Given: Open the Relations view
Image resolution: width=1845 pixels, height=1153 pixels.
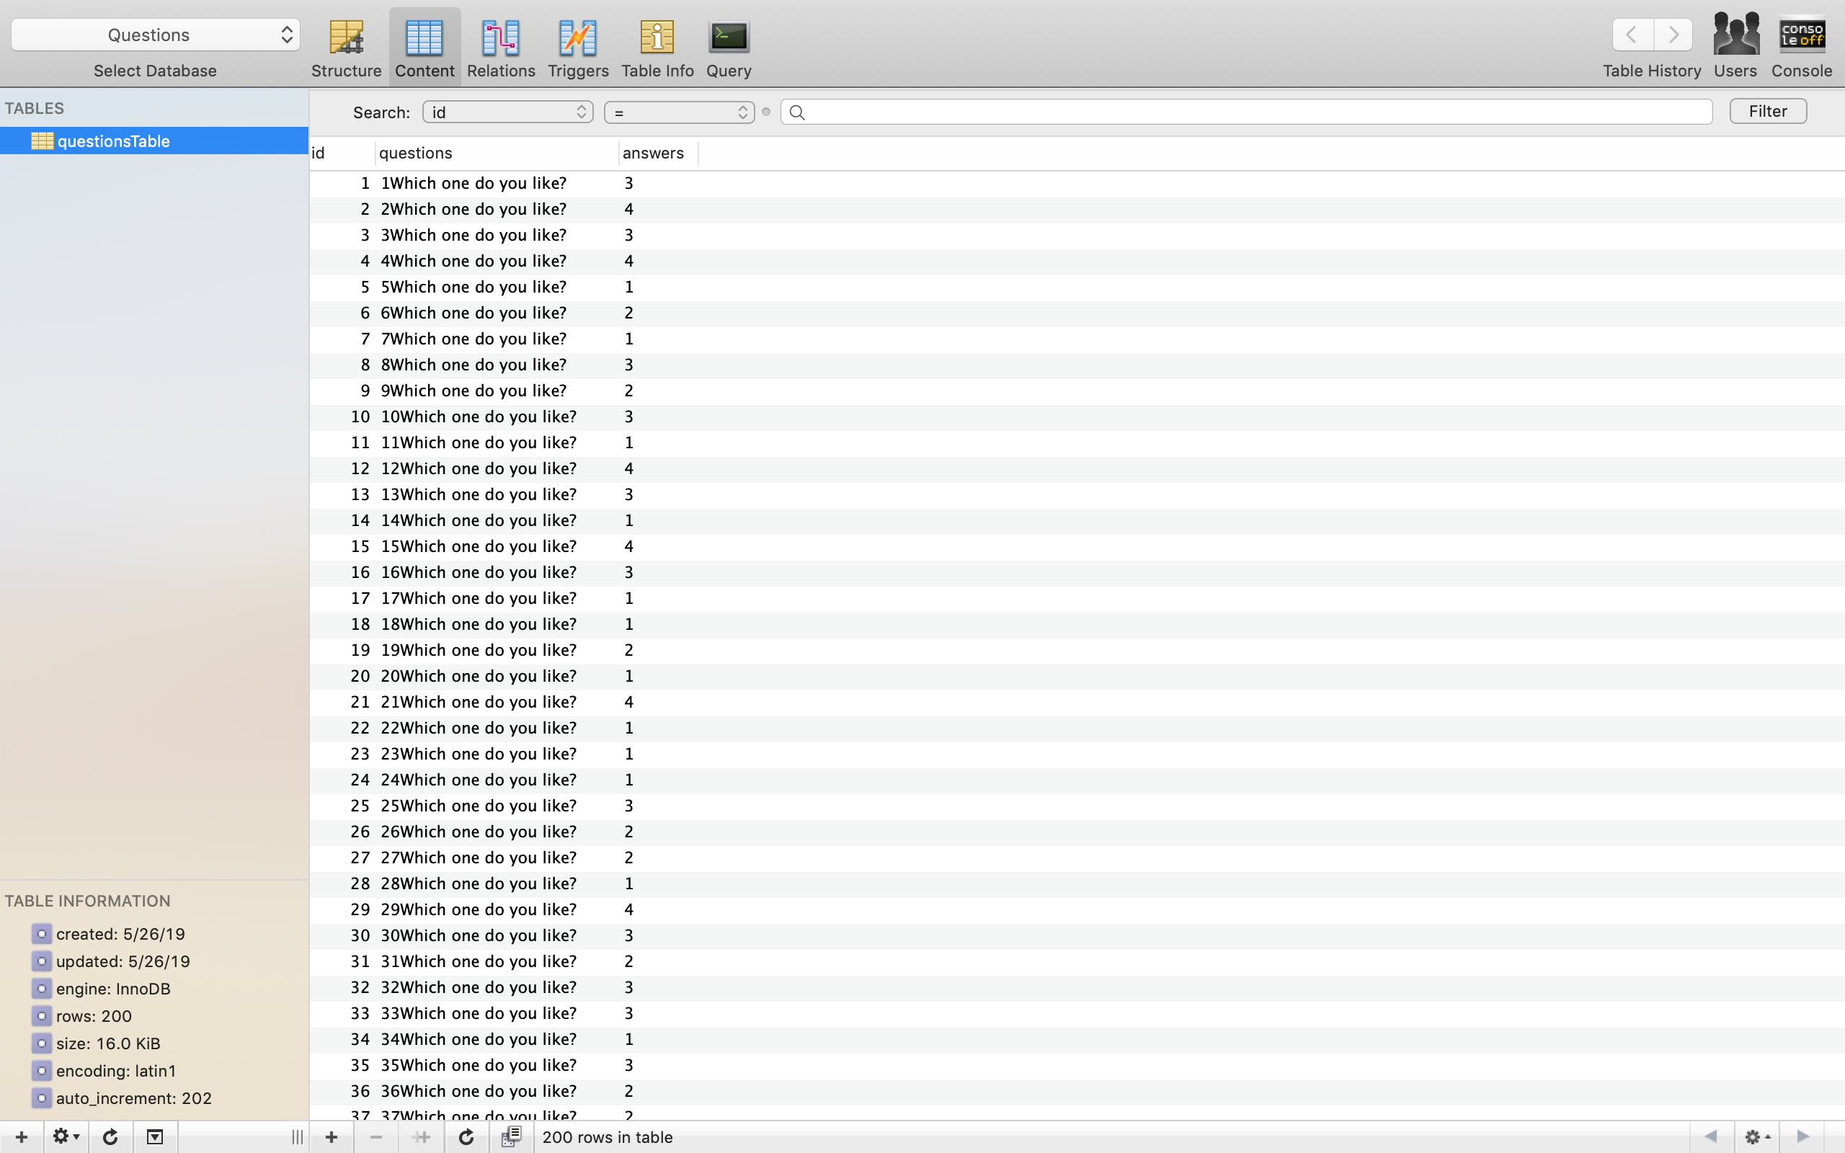Looking at the screenshot, I should pos(501,48).
